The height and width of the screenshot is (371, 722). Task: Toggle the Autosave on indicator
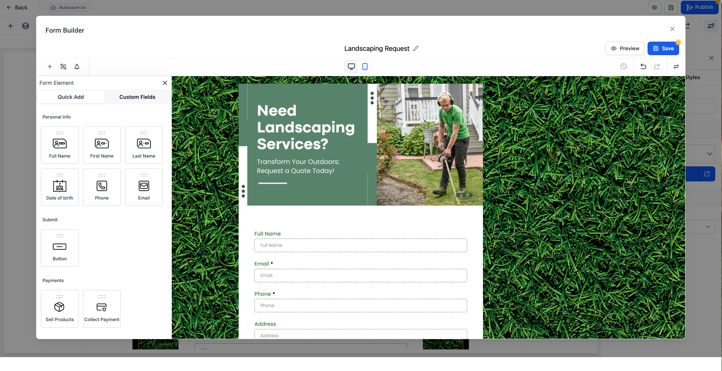pyautogui.click(x=68, y=8)
